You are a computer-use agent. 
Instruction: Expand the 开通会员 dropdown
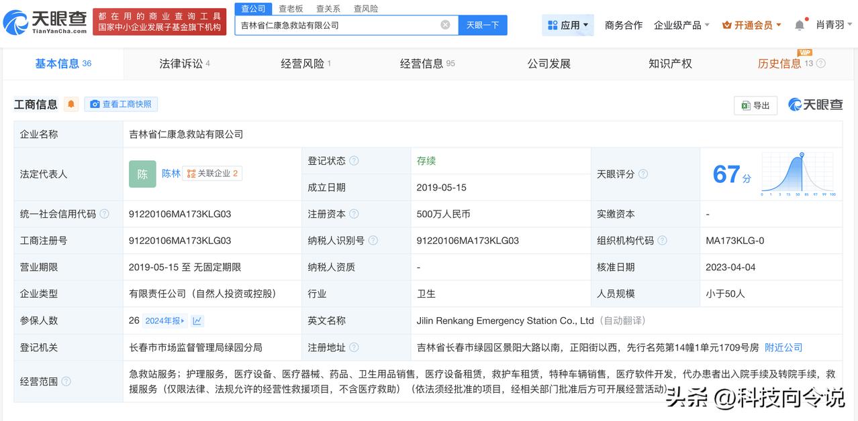tap(752, 25)
